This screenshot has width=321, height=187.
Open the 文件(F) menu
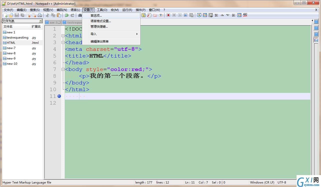pos(8,10)
